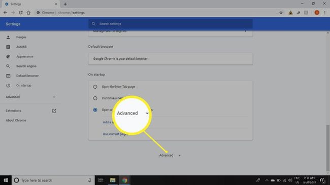Click the On startup power icon
This screenshot has height=185, width=330.
pos(8,85)
